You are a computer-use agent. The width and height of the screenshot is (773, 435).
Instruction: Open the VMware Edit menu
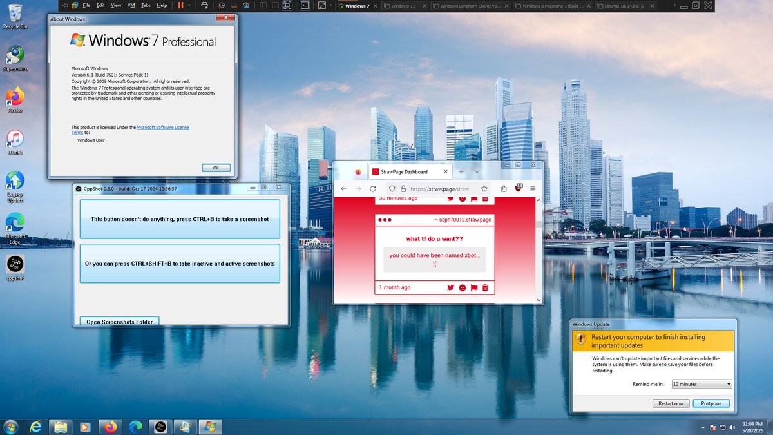(100, 5)
